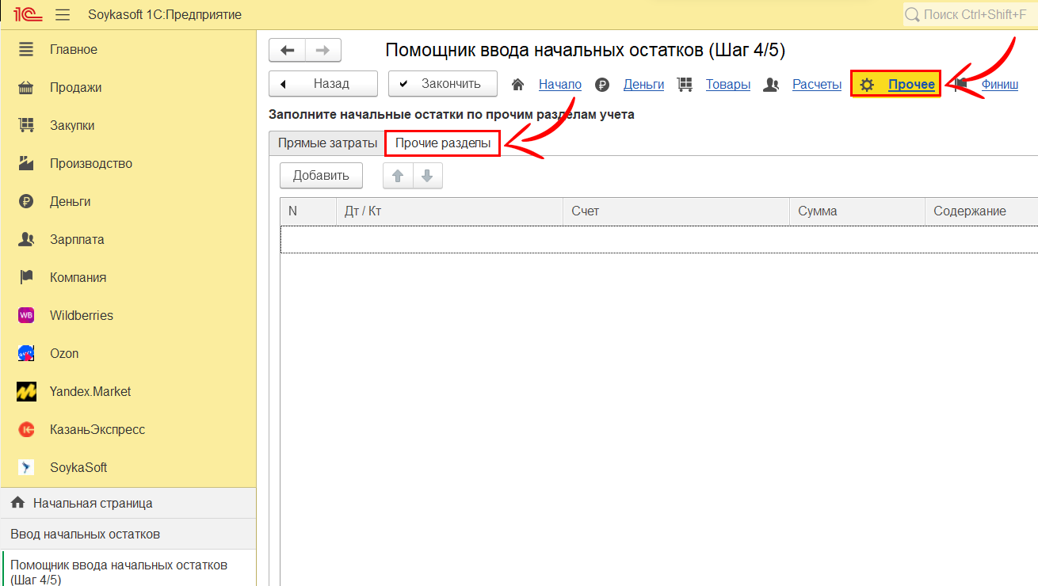Open Помощник ввода начальных остатков panel tab
This screenshot has width=1038, height=586.
tap(128, 569)
